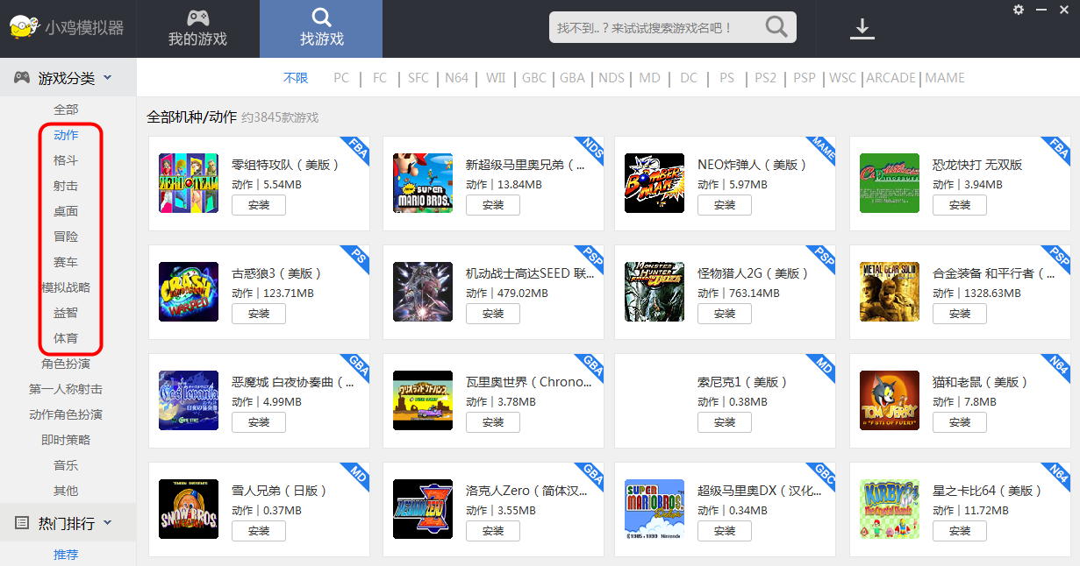Filter by ARCADE platform
This screenshot has height=566, width=1080.
[x=890, y=78]
